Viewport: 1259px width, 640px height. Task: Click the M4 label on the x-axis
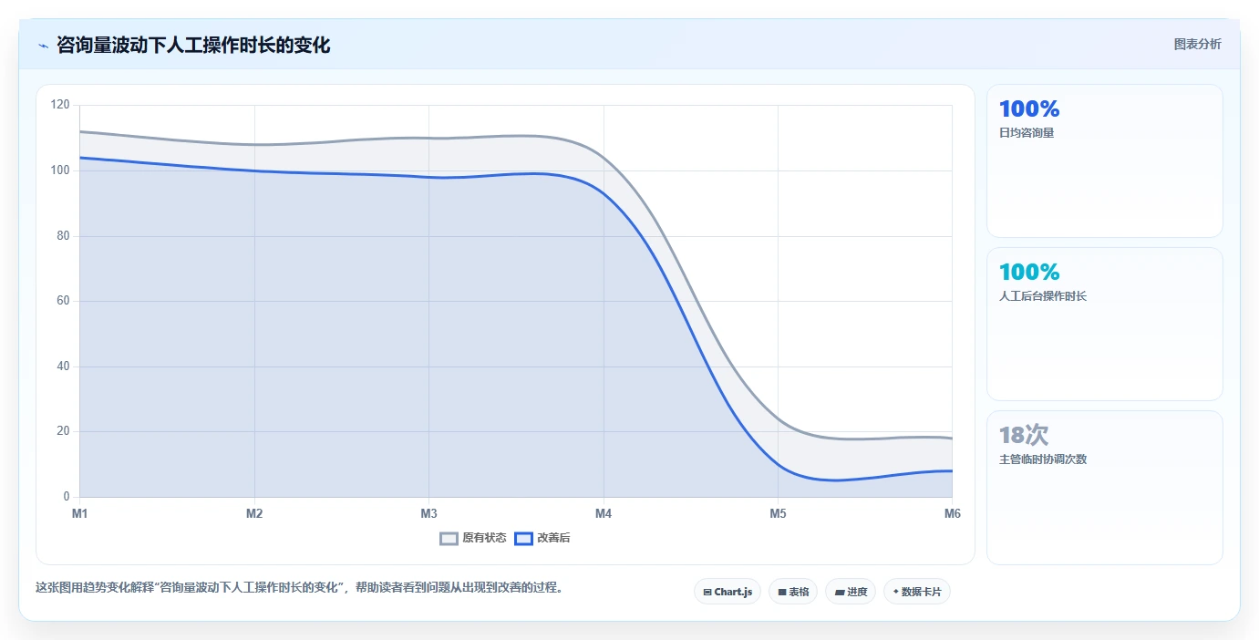coord(604,513)
